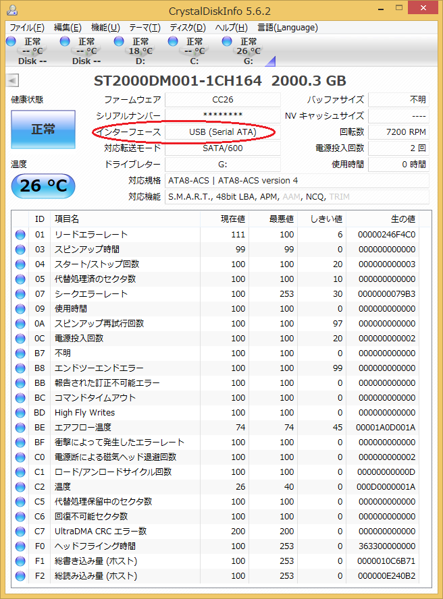Select raw value 00000246F4C0
This screenshot has width=443, height=599.
point(386,235)
